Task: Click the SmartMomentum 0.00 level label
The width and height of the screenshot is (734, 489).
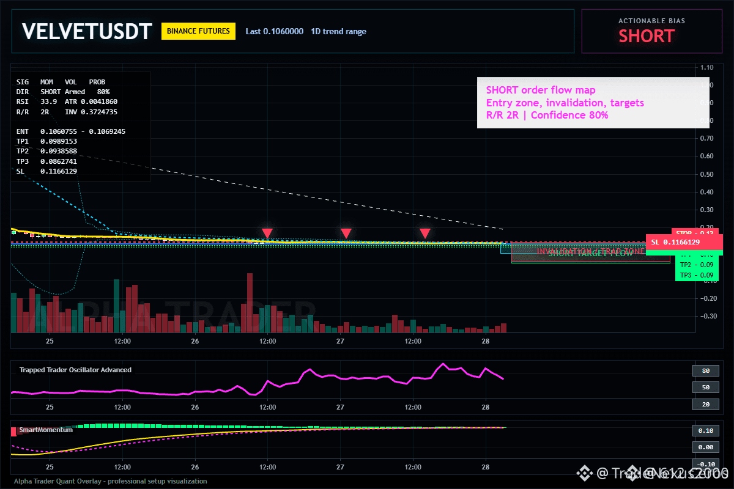Action: click(705, 447)
